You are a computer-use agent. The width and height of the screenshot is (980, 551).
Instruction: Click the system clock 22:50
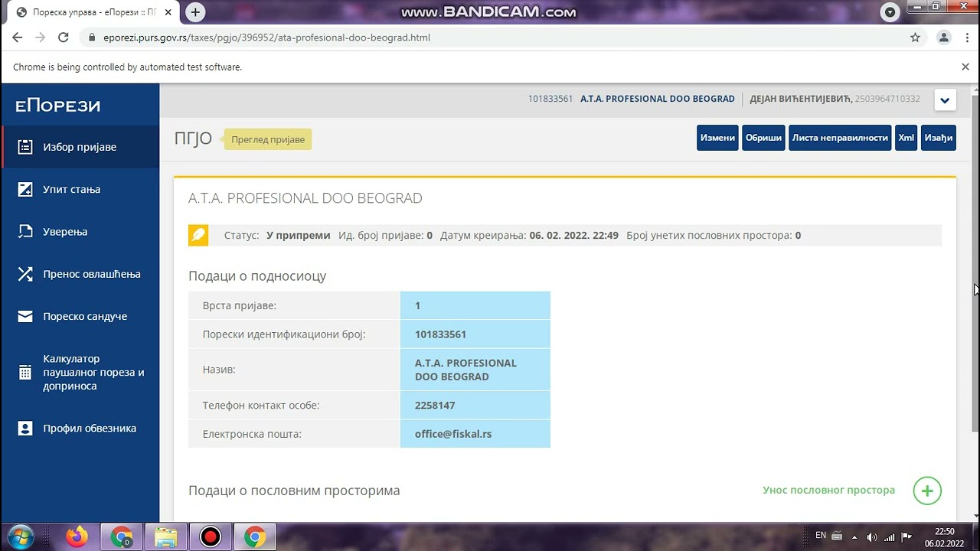click(x=945, y=531)
